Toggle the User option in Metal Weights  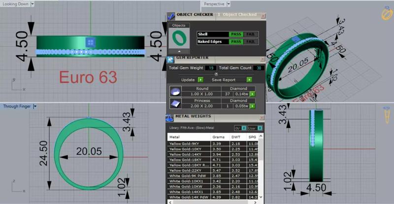[x=255, y=128]
